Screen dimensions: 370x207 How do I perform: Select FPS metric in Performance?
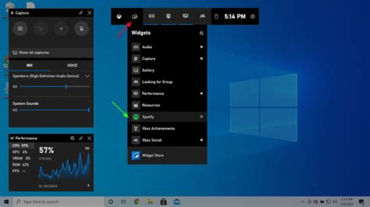click(x=22, y=171)
